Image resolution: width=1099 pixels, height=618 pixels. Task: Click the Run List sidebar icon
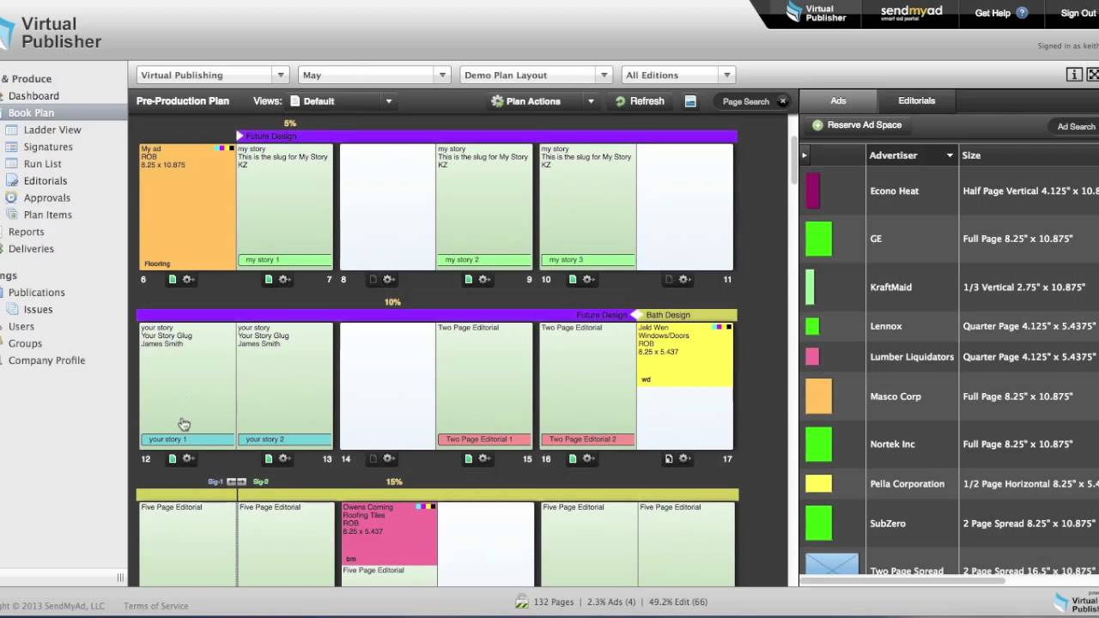point(12,164)
